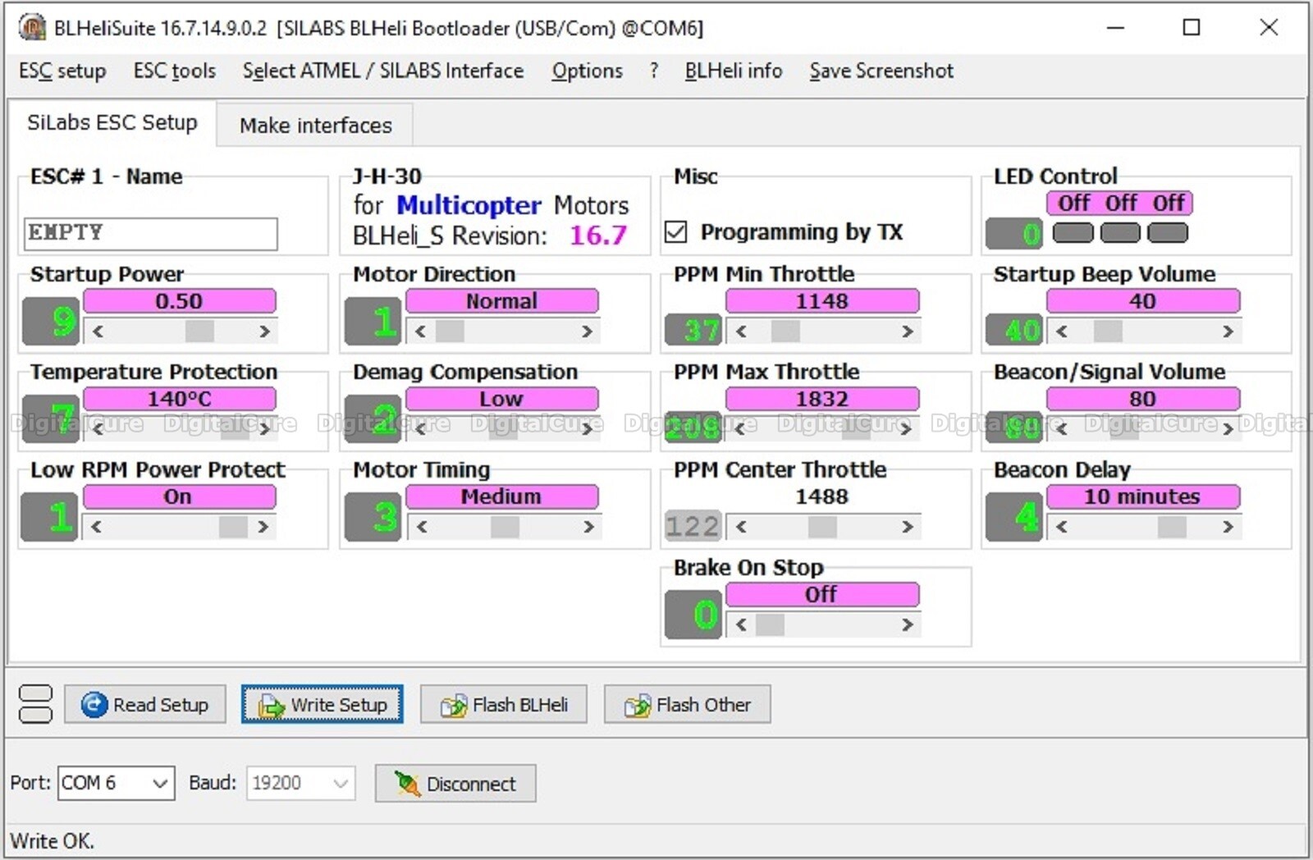
Task: Increase PPM Center Throttle with right arrow
Action: [x=907, y=527]
